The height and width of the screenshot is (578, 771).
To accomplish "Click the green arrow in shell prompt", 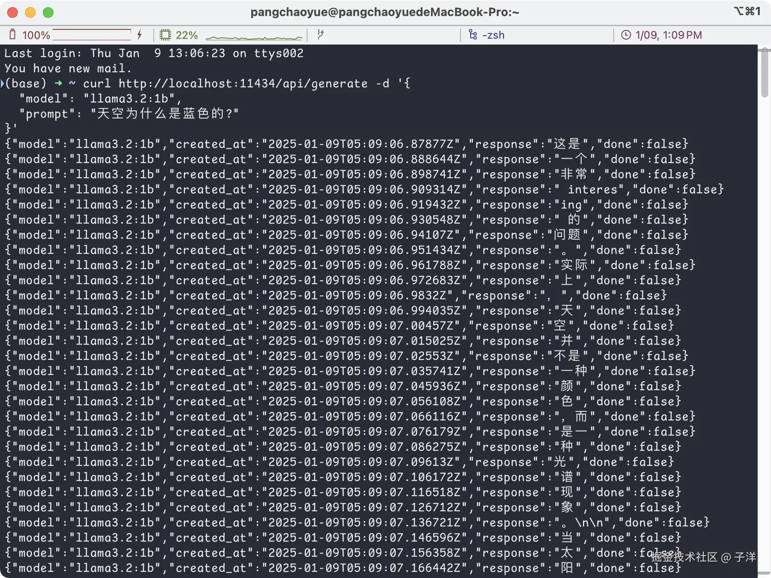I will pyautogui.click(x=58, y=83).
